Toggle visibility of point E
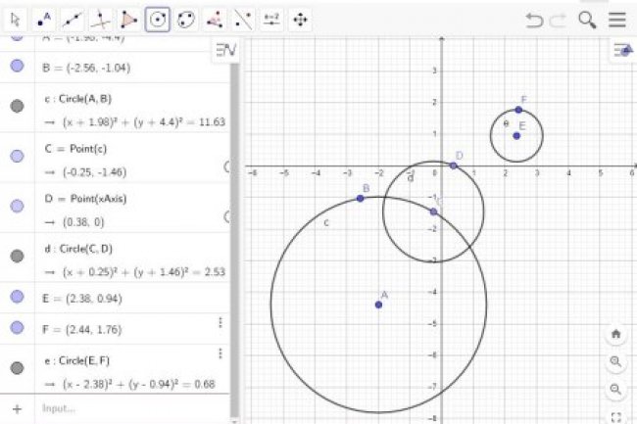Screen dimensions: 637x424 coord(17,296)
